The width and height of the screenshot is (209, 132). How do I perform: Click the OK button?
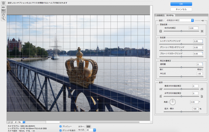pyautogui.click(x=181, y=4)
